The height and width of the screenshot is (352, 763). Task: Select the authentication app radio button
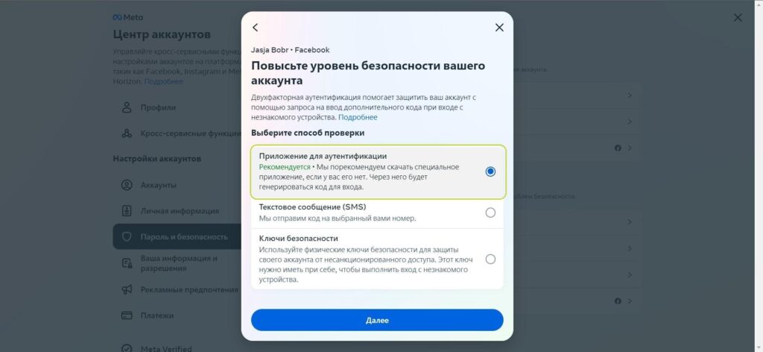[490, 172]
